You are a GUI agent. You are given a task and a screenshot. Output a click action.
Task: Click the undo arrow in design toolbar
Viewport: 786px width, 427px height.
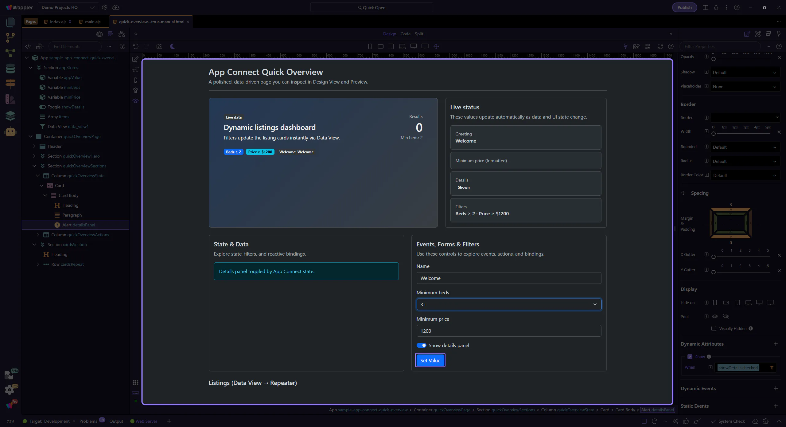[135, 46]
